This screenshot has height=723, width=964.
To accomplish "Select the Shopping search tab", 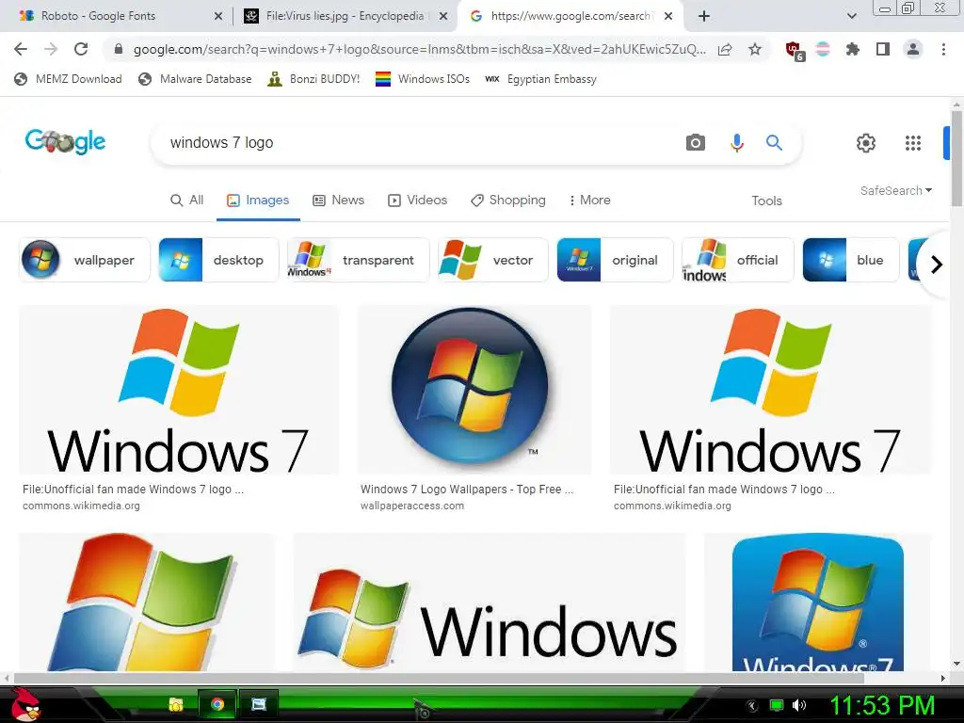I will (508, 200).
